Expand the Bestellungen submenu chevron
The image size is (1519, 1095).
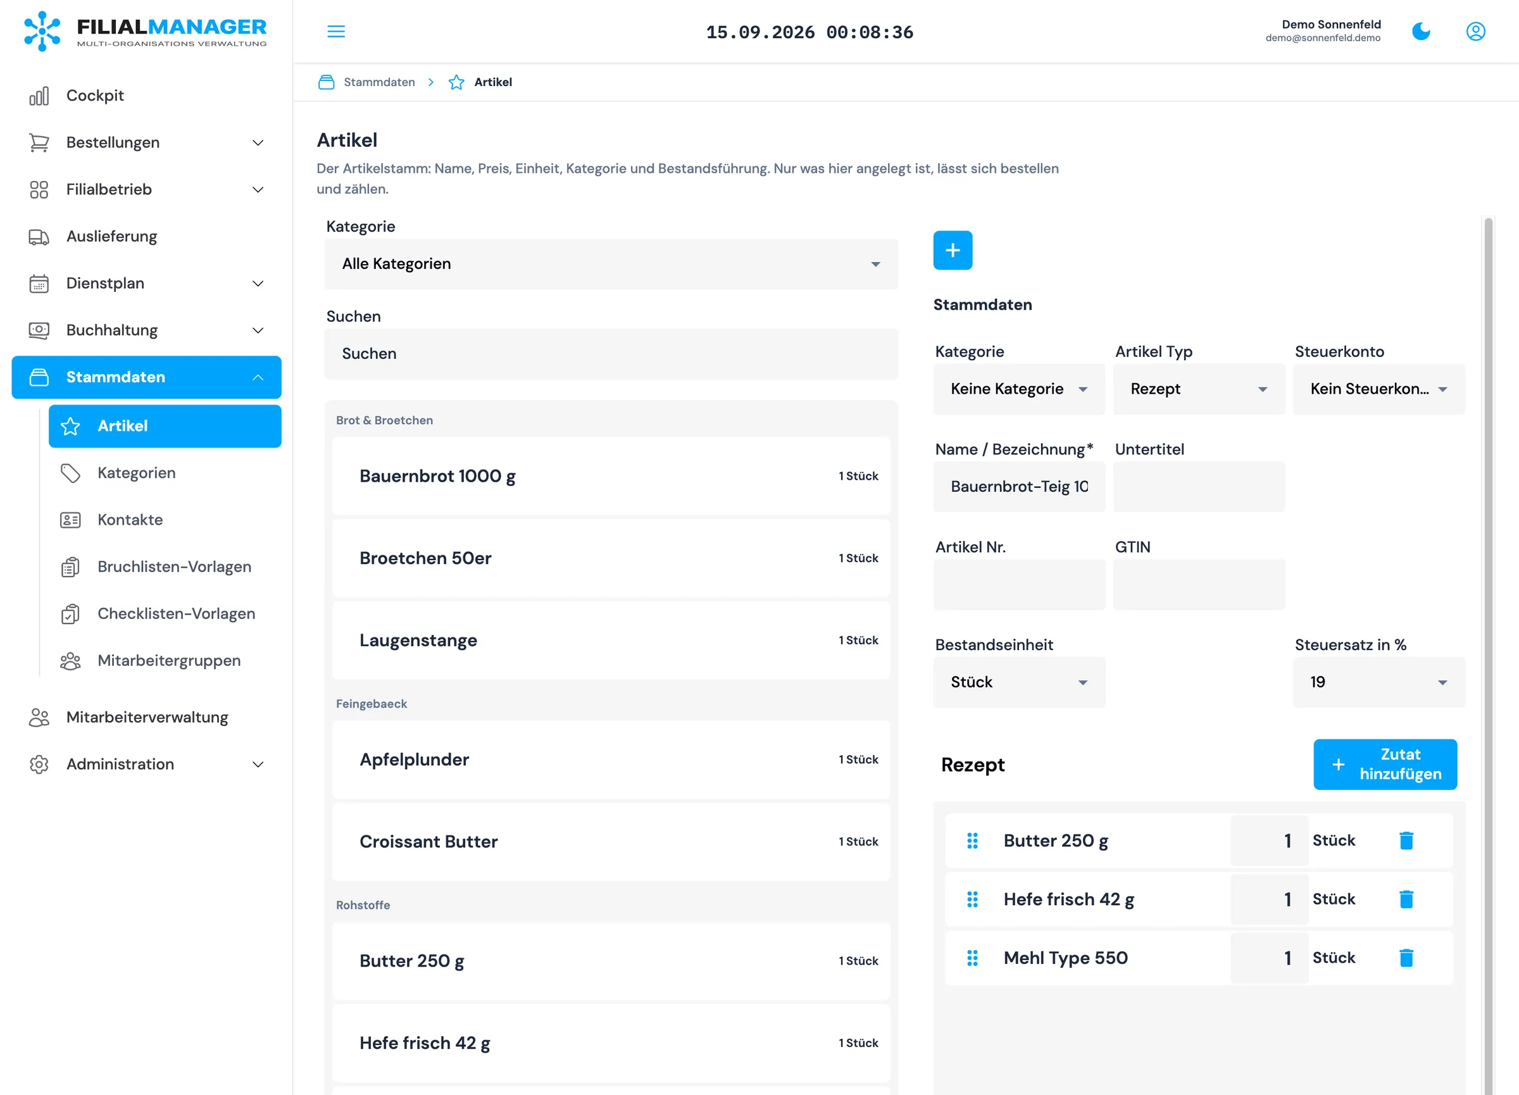[258, 142]
